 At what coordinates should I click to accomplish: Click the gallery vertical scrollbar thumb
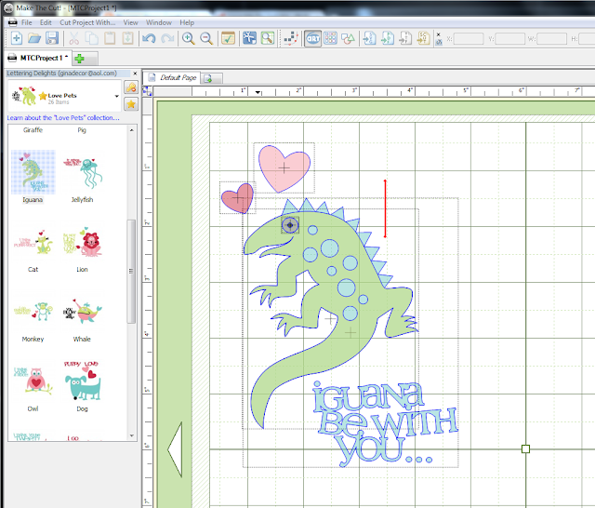tap(131, 271)
